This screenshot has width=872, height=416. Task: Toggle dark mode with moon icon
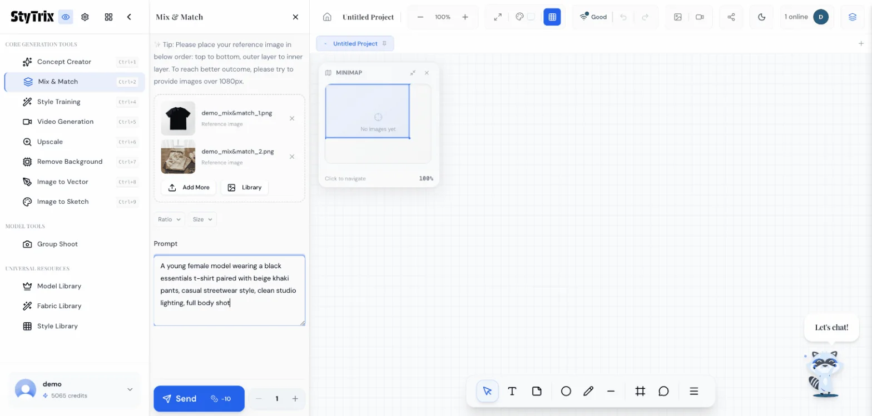click(761, 17)
